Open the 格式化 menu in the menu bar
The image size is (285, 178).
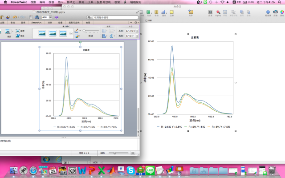pyautogui.click(x=71, y=2)
